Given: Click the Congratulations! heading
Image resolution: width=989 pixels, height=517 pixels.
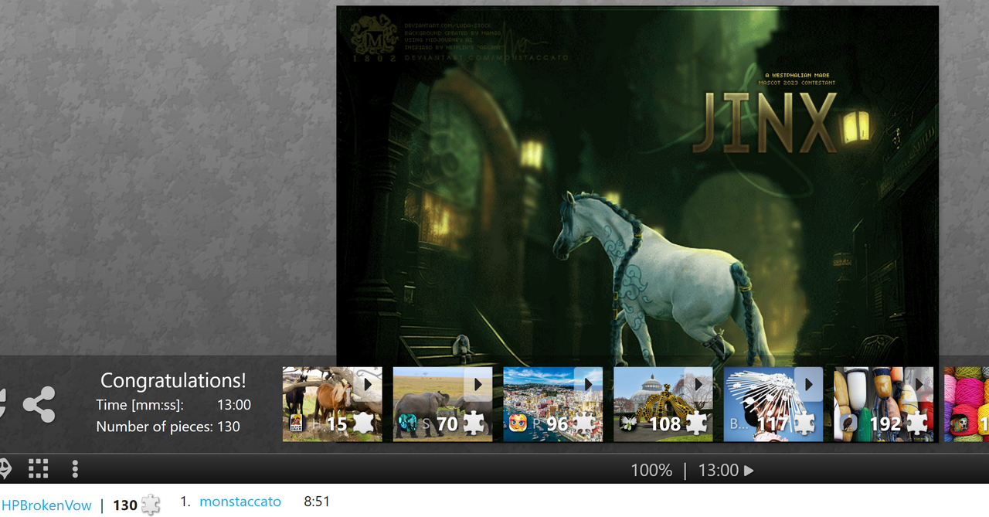Looking at the screenshot, I should click(x=174, y=380).
